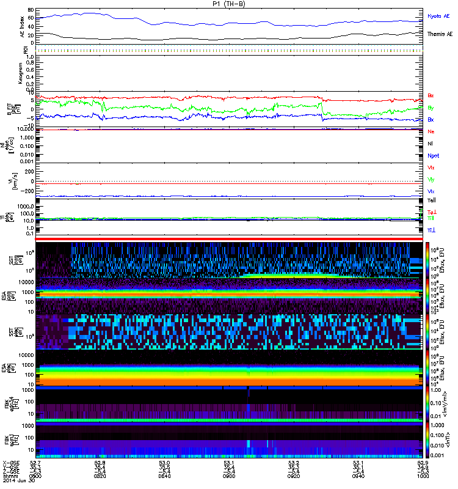Click the green "By" legend label
458x489 pixels.
click(x=431, y=108)
